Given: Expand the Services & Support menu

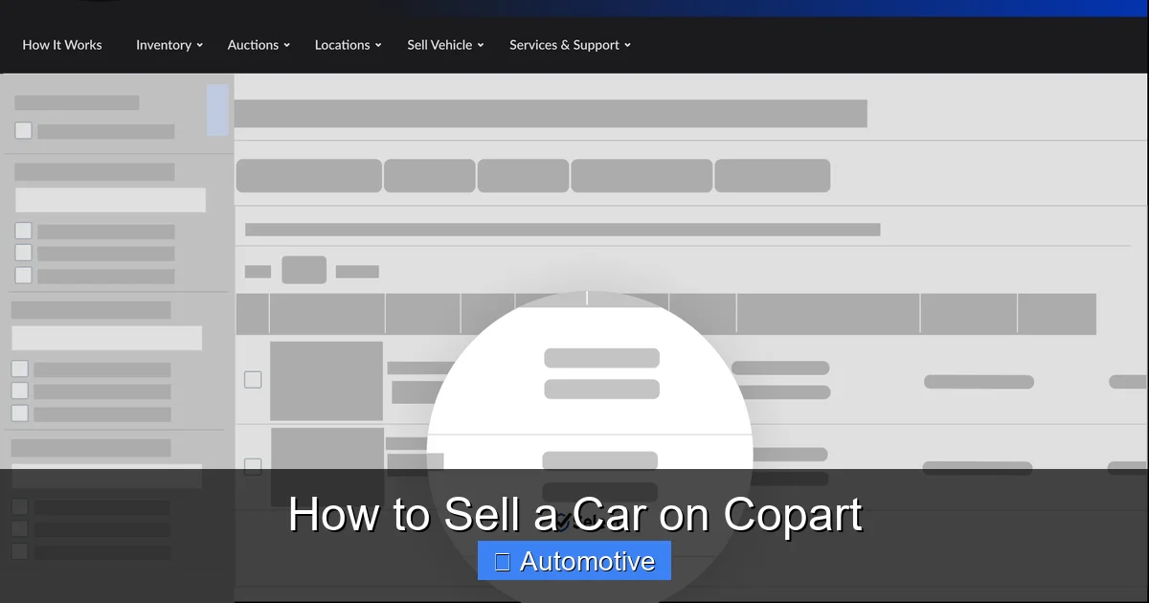Looking at the screenshot, I should 564,44.
